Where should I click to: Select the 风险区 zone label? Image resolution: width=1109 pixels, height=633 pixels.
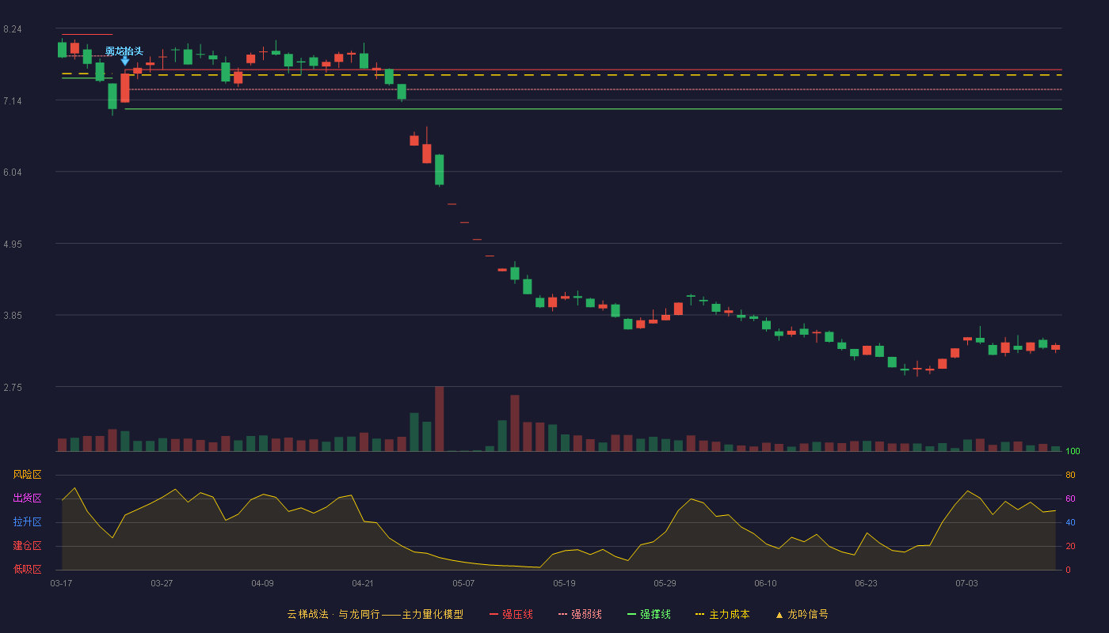tap(28, 475)
